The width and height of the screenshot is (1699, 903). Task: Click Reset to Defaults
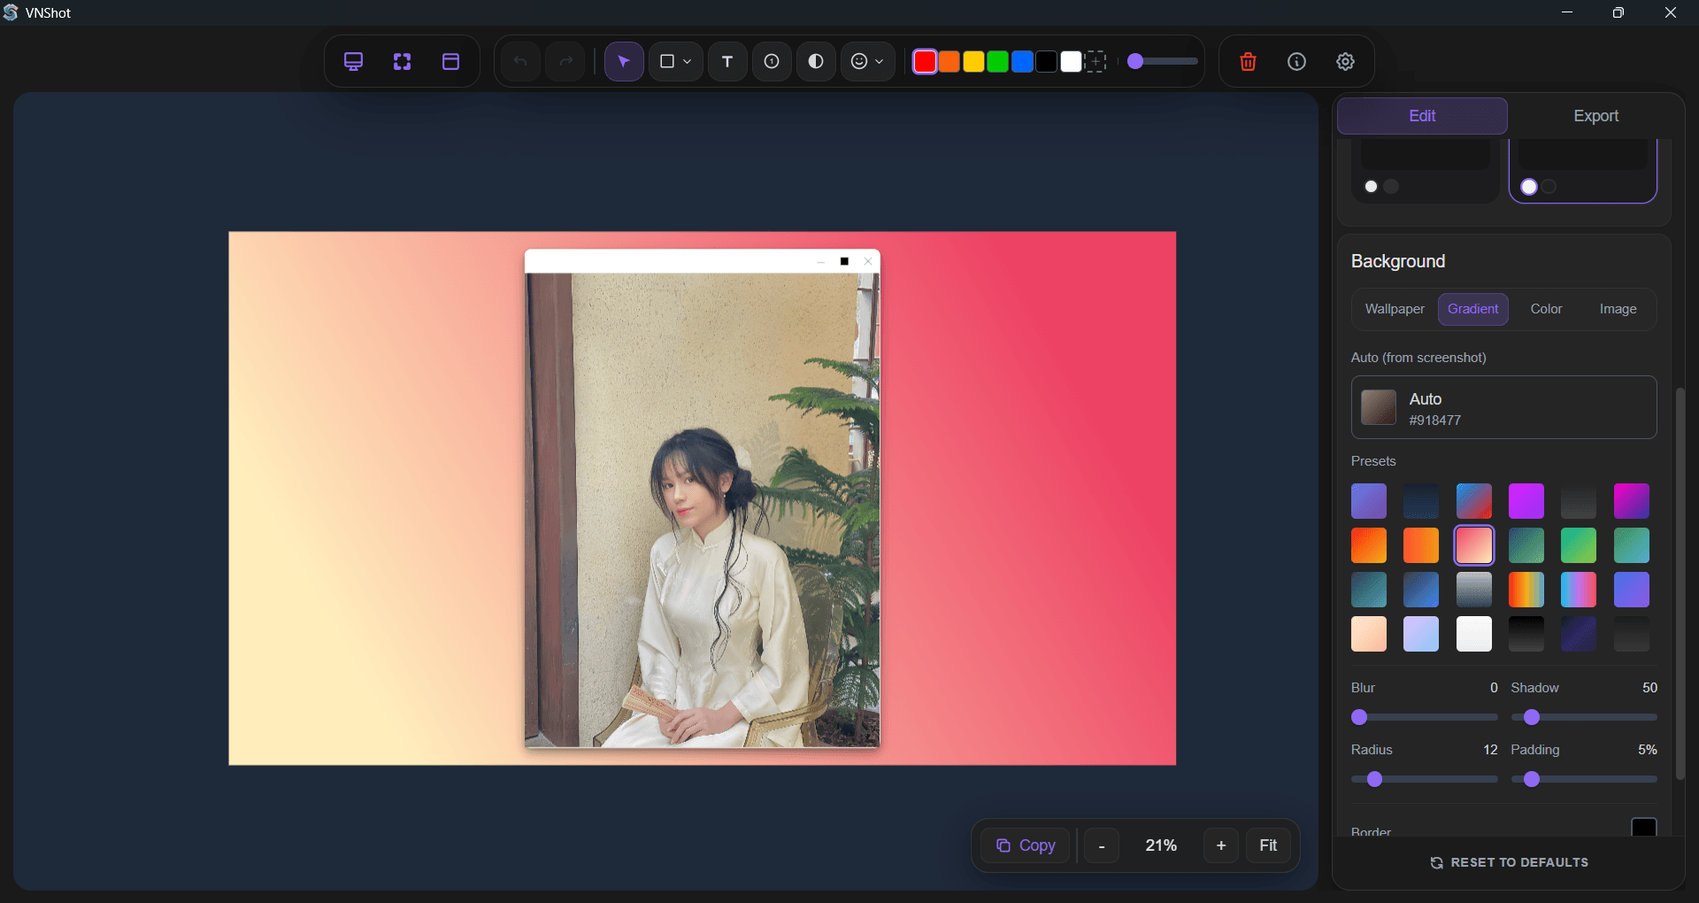click(x=1509, y=862)
